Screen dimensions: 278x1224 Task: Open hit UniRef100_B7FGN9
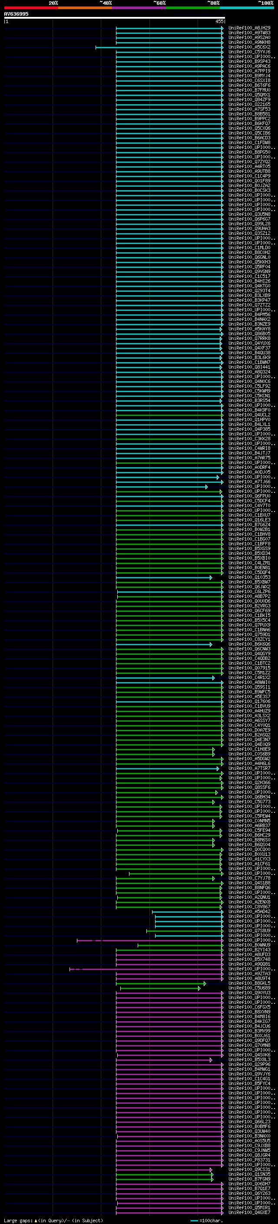point(249,1179)
